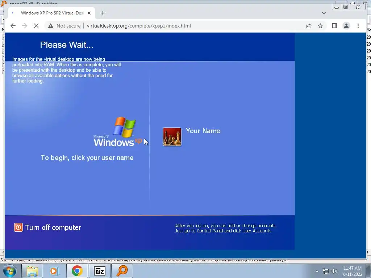Click 'After you log on' account hint text
Viewport: 371px width, 278px height.
point(226,228)
